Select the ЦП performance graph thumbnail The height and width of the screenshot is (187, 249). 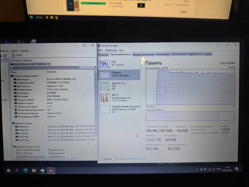point(104,64)
